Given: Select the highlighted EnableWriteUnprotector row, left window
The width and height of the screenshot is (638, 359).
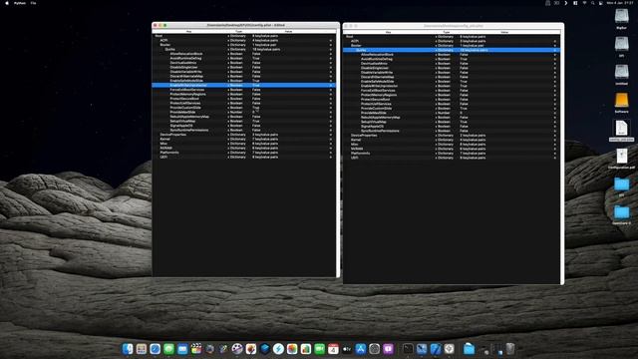Looking at the screenshot, I should (x=243, y=85).
